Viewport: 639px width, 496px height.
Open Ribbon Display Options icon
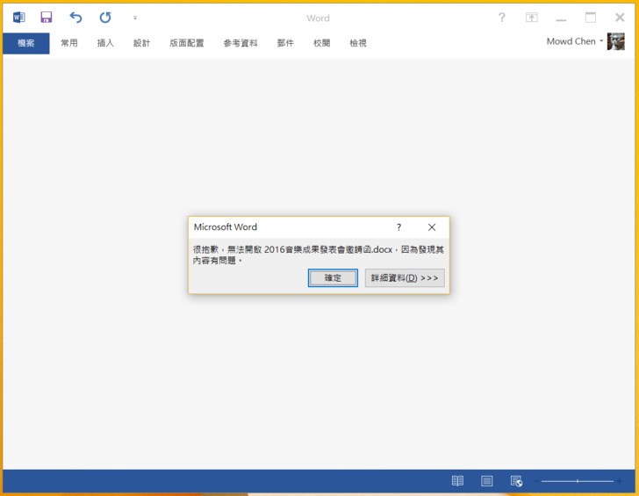[532, 18]
